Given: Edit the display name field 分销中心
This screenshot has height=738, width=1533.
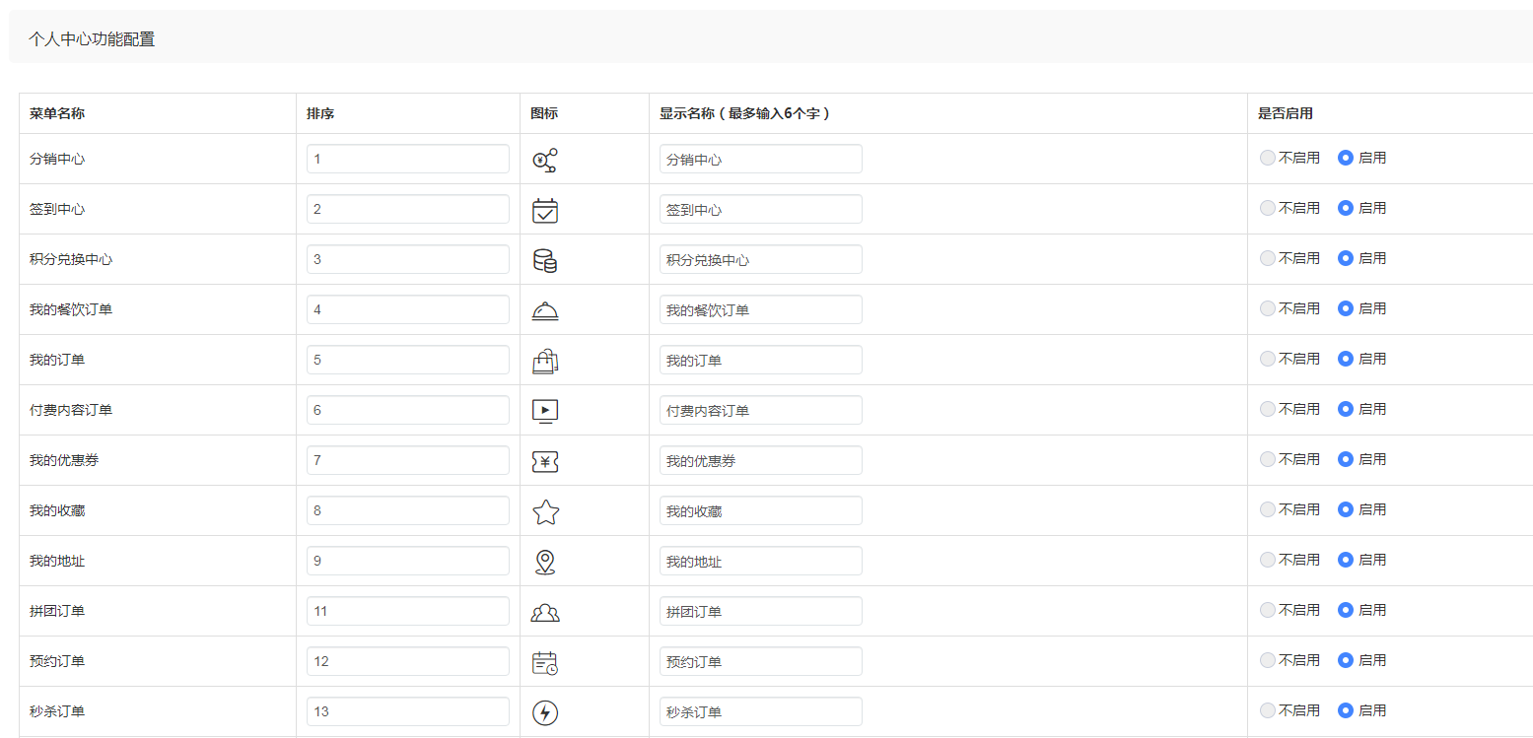Looking at the screenshot, I should pos(761,159).
